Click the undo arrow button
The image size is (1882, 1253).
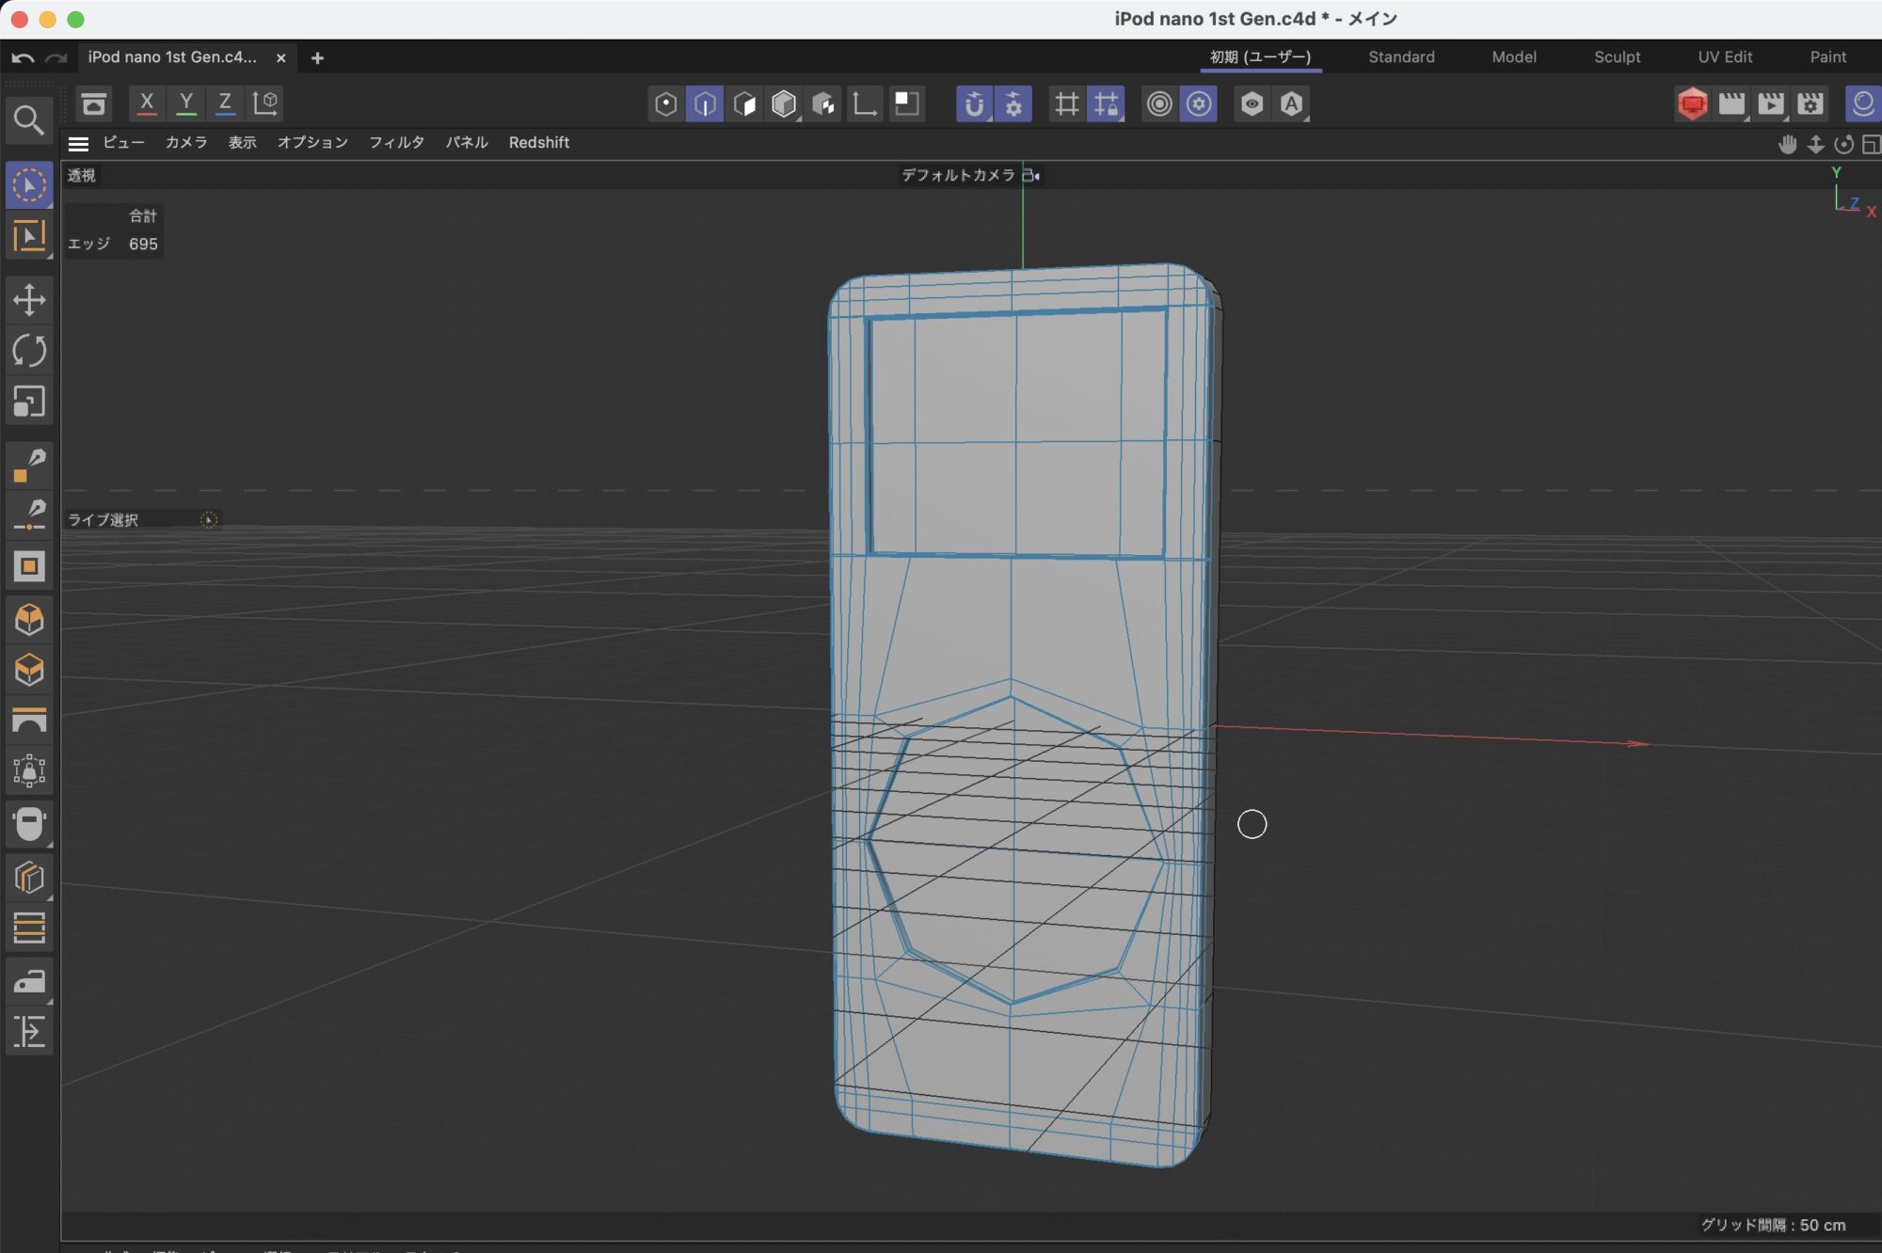coord(23,58)
